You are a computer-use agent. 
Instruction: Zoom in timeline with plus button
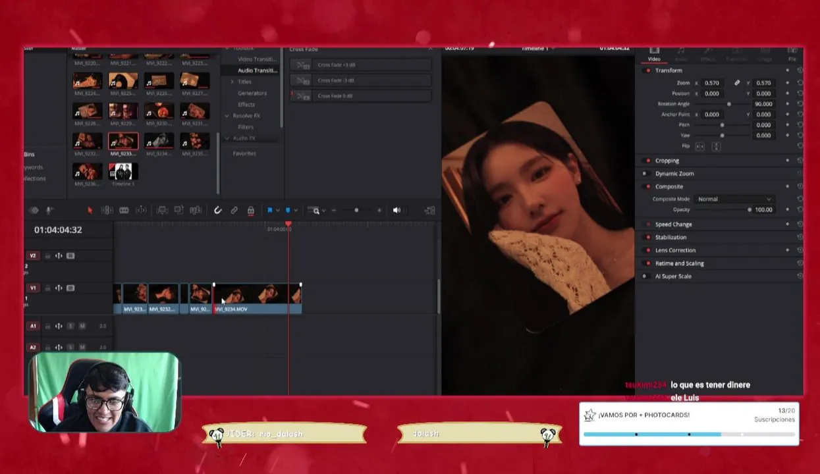click(379, 210)
